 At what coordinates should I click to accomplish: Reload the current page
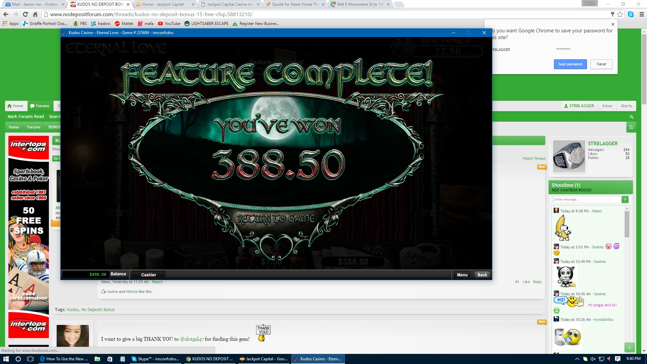[25, 14]
